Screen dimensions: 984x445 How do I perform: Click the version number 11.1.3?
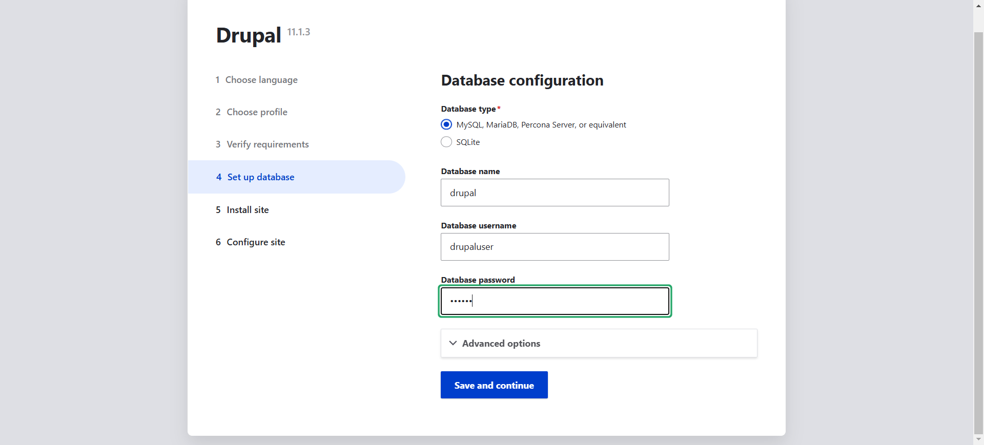point(299,32)
